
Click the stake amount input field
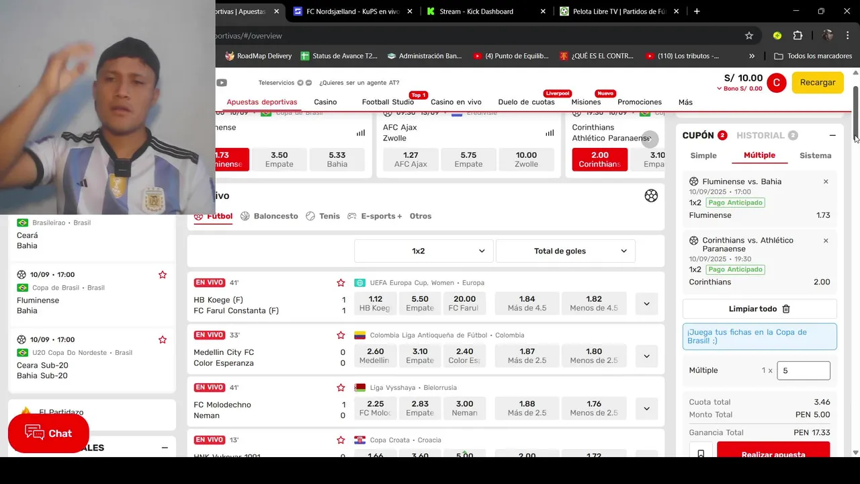804,370
